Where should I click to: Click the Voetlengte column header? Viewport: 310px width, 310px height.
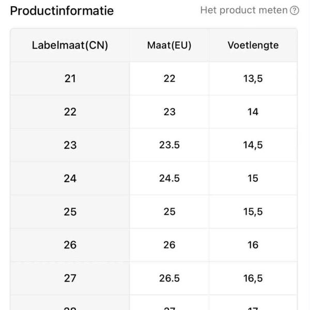(253, 45)
